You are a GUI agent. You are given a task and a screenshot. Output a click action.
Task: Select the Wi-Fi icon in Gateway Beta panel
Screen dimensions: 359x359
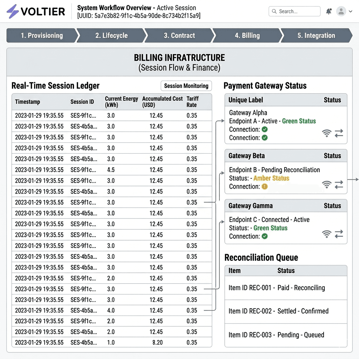pyautogui.click(x=326, y=185)
